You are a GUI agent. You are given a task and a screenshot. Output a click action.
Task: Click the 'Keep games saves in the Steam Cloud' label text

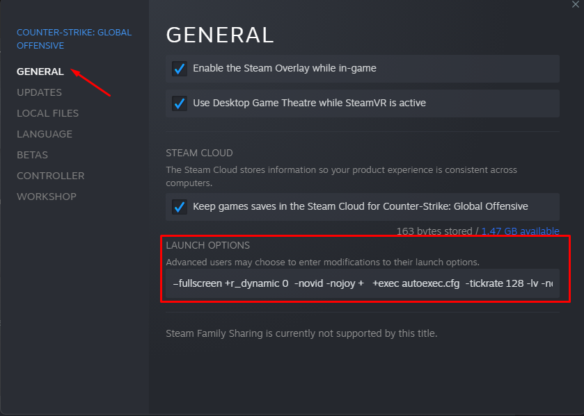pyautogui.click(x=360, y=206)
